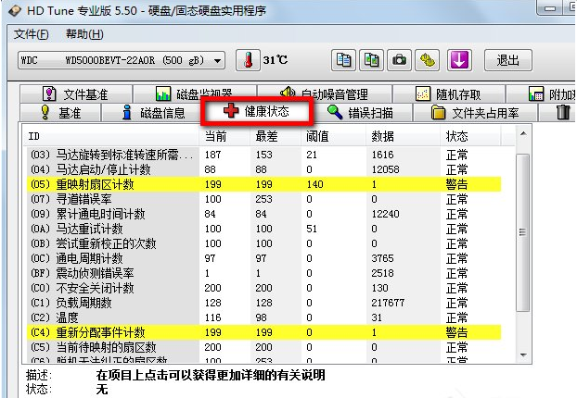Select the (C4) 重新分配事件计数 warning row
The image size is (577, 398).
point(263,332)
